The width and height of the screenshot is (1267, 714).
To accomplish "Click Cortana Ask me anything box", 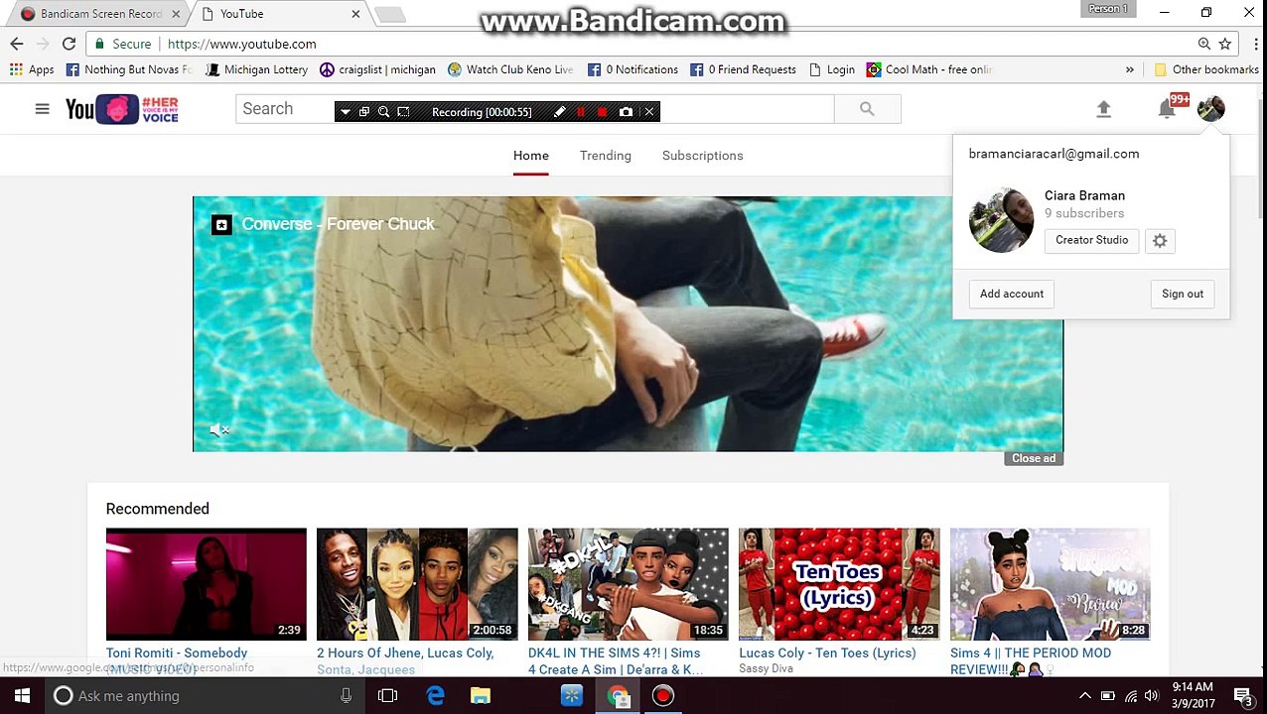I will click(206, 696).
